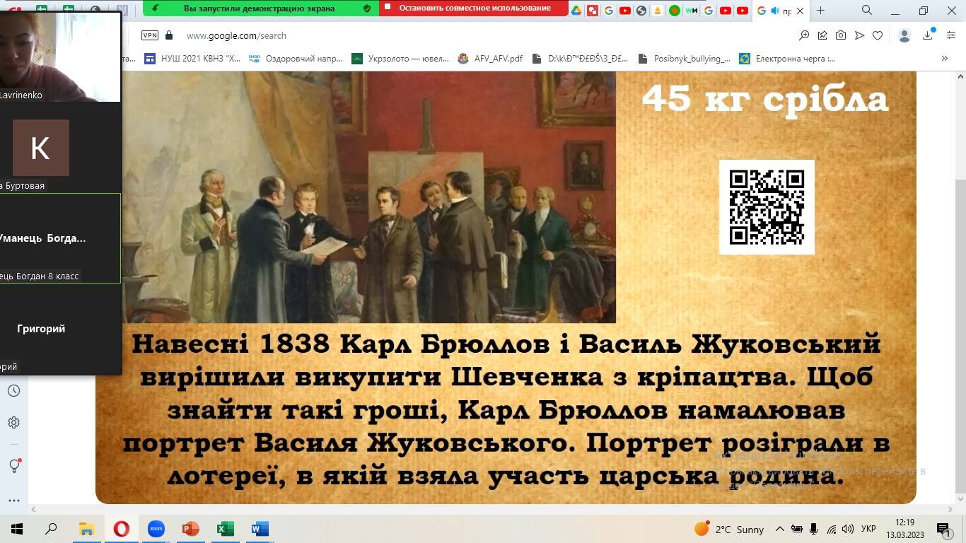
Task: Click the padlock site security icon
Action: [x=169, y=35]
